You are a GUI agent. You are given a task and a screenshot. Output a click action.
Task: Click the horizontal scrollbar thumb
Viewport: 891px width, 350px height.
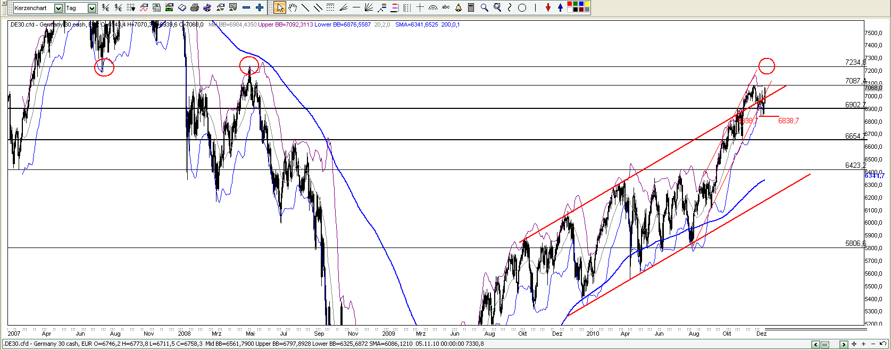pyautogui.click(x=825, y=344)
